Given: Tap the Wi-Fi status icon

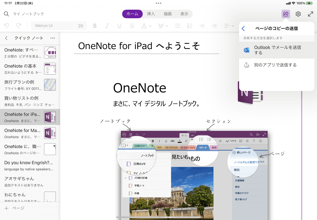Looking at the screenshot, I should [x=293, y=3].
